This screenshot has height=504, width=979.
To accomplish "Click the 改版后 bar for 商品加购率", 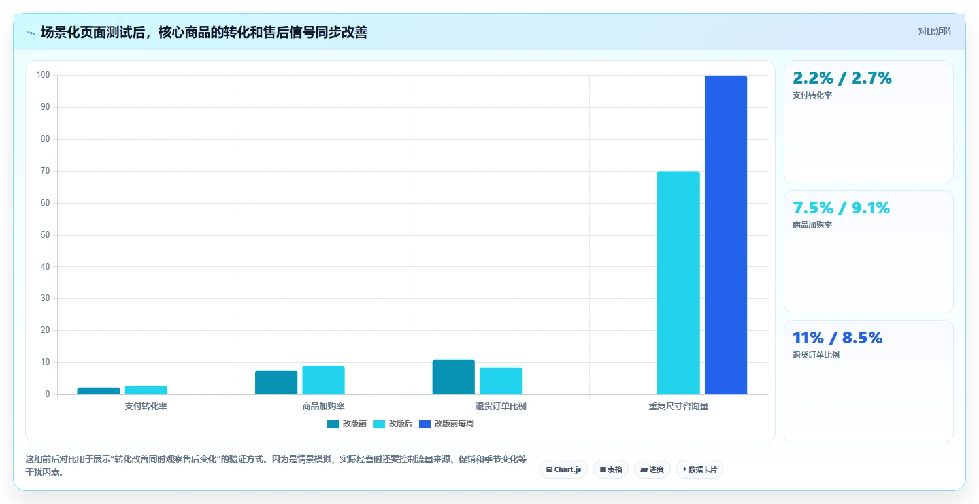I will point(324,380).
